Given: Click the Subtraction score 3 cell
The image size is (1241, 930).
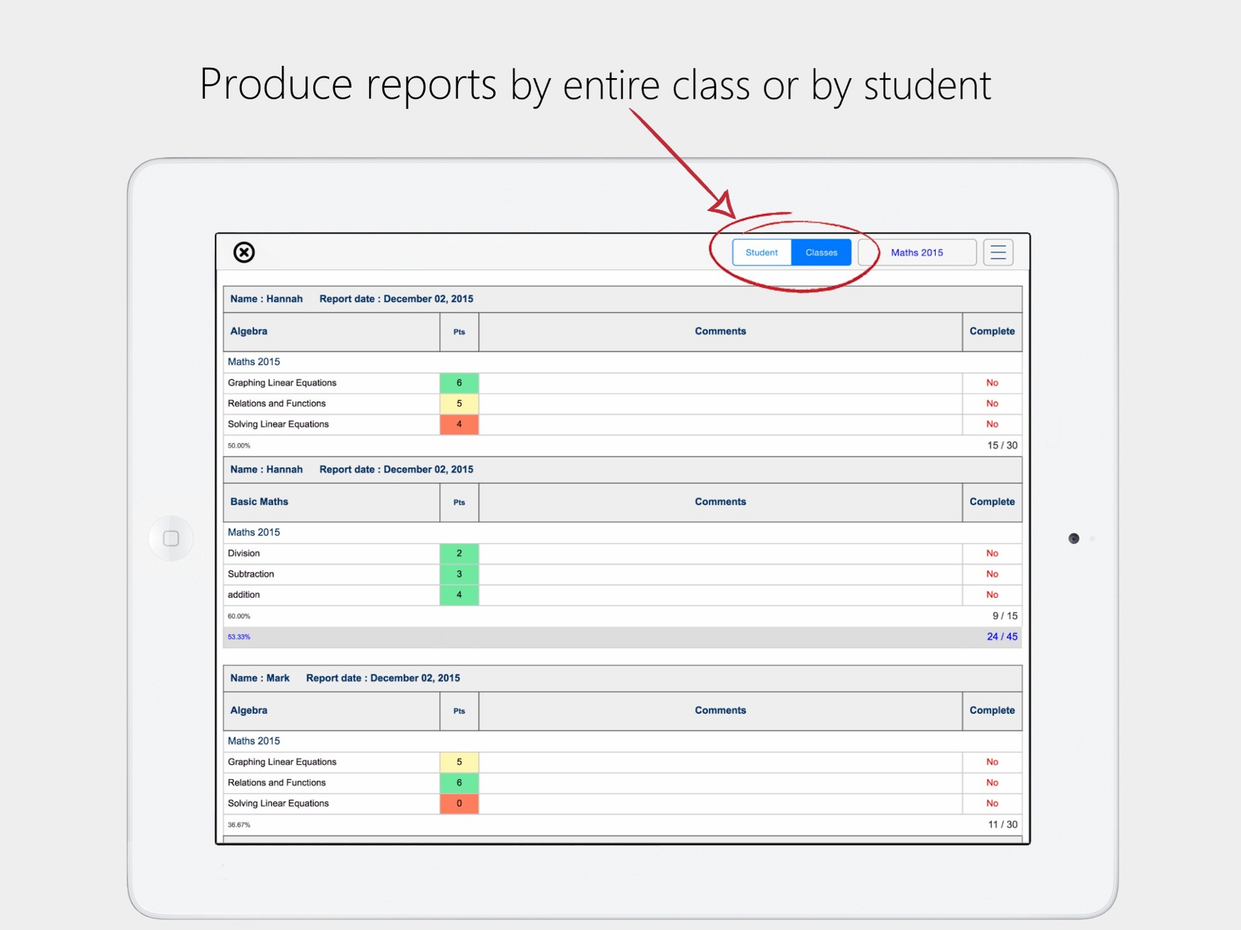Looking at the screenshot, I should click(x=459, y=574).
